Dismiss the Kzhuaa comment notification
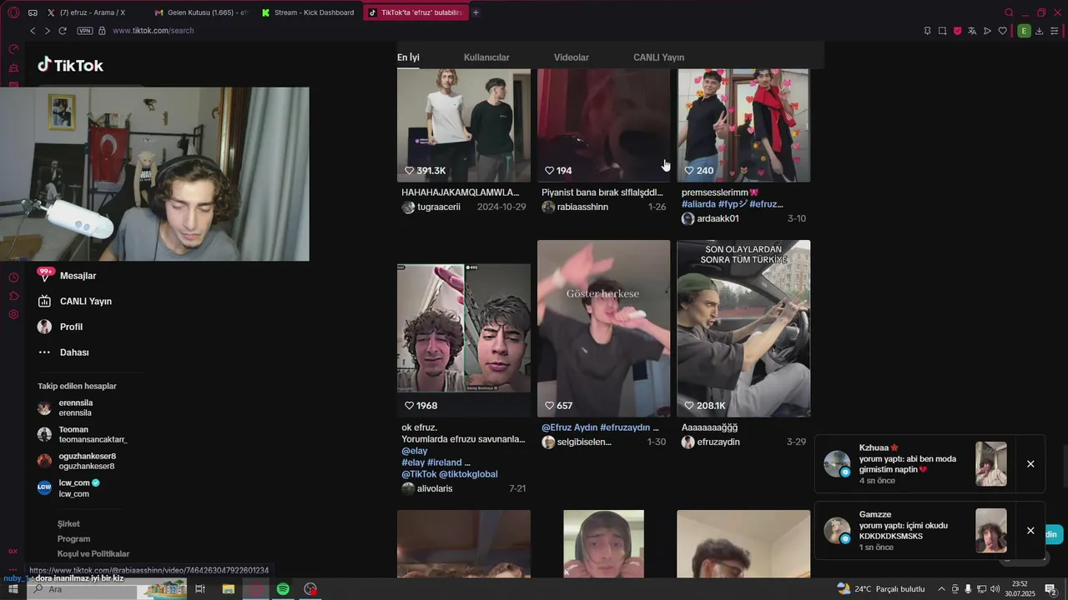The image size is (1068, 600). pos(1030,464)
